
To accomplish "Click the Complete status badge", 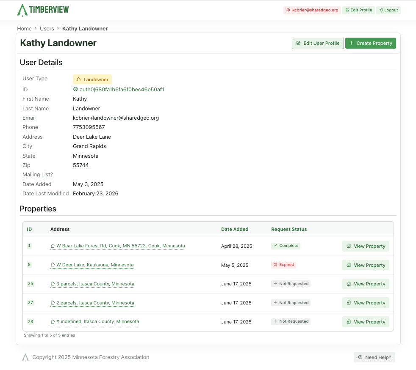I will coord(286,246).
